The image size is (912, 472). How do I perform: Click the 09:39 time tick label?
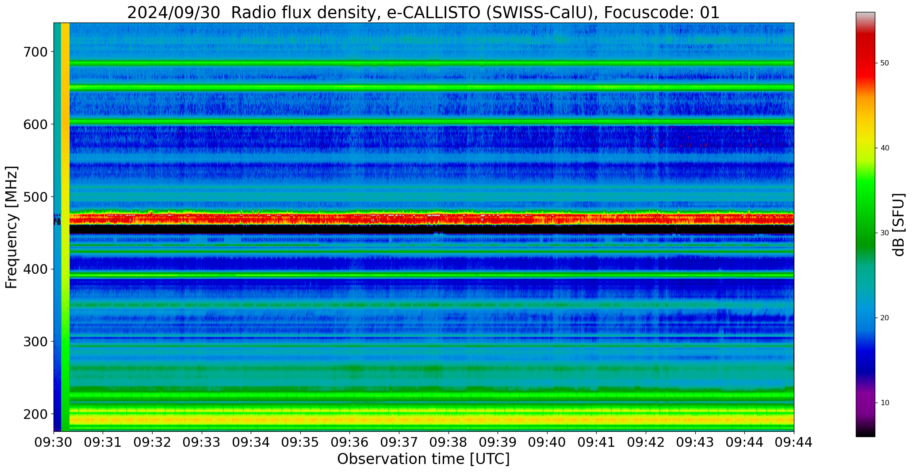(x=498, y=442)
